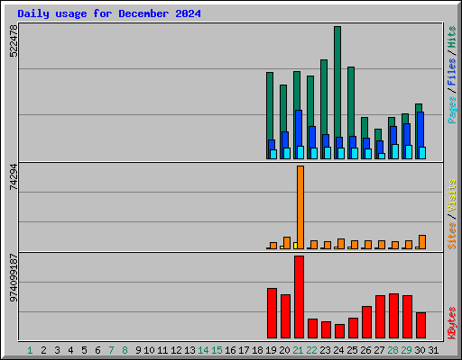The width and height of the screenshot is (462, 360).
Task: Click the 'Hits' legend label
Action: pos(451,37)
